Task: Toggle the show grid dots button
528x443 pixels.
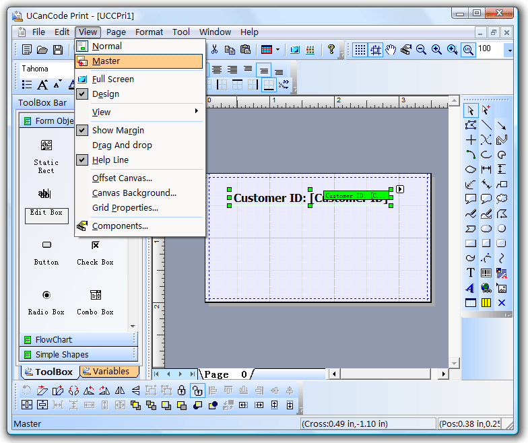Action: pos(360,50)
